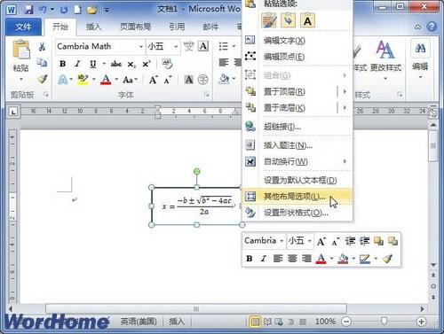Choose 编辑顶点(E) in the context menu
The height and width of the screenshot is (334, 444).
[x=297, y=57]
